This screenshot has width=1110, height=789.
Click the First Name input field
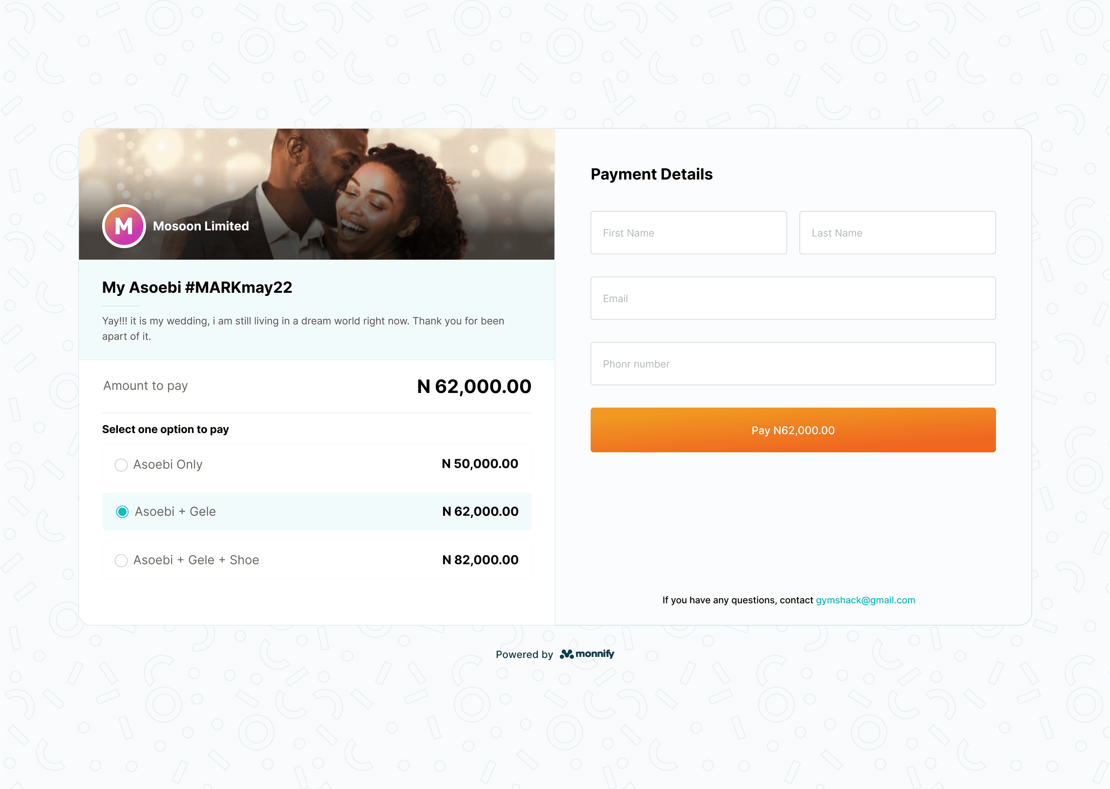click(x=689, y=233)
